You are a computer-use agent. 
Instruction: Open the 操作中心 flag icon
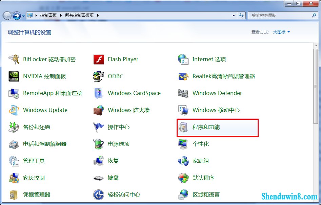tap(99, 127)
